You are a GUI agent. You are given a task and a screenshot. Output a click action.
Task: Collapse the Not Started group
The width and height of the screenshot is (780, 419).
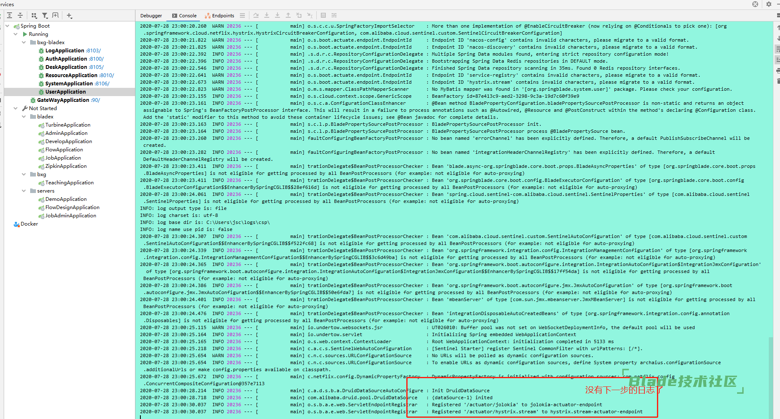15,108
